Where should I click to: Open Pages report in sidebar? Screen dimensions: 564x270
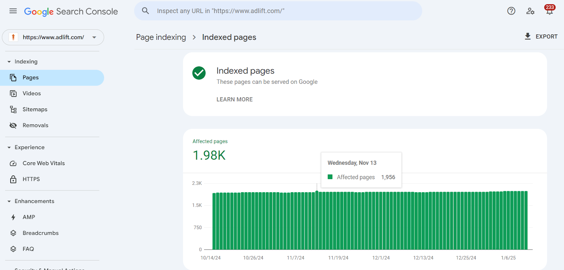[x=52, y=77]
